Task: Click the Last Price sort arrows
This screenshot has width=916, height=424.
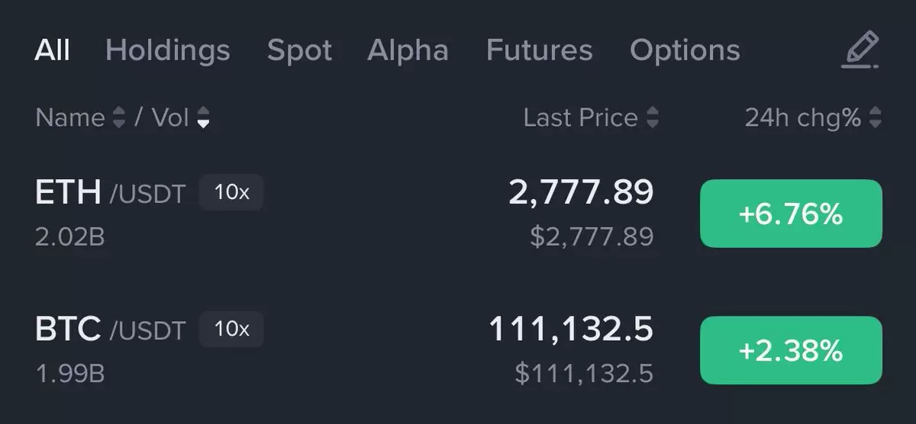Action: tap(652, 117)
